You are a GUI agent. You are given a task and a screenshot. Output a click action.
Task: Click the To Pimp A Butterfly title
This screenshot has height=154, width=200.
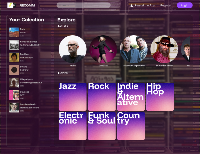30,45
